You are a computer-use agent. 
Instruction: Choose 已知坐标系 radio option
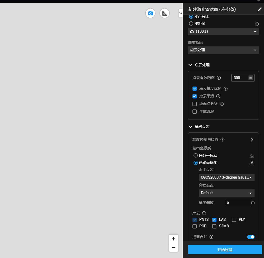coord(195,163)
